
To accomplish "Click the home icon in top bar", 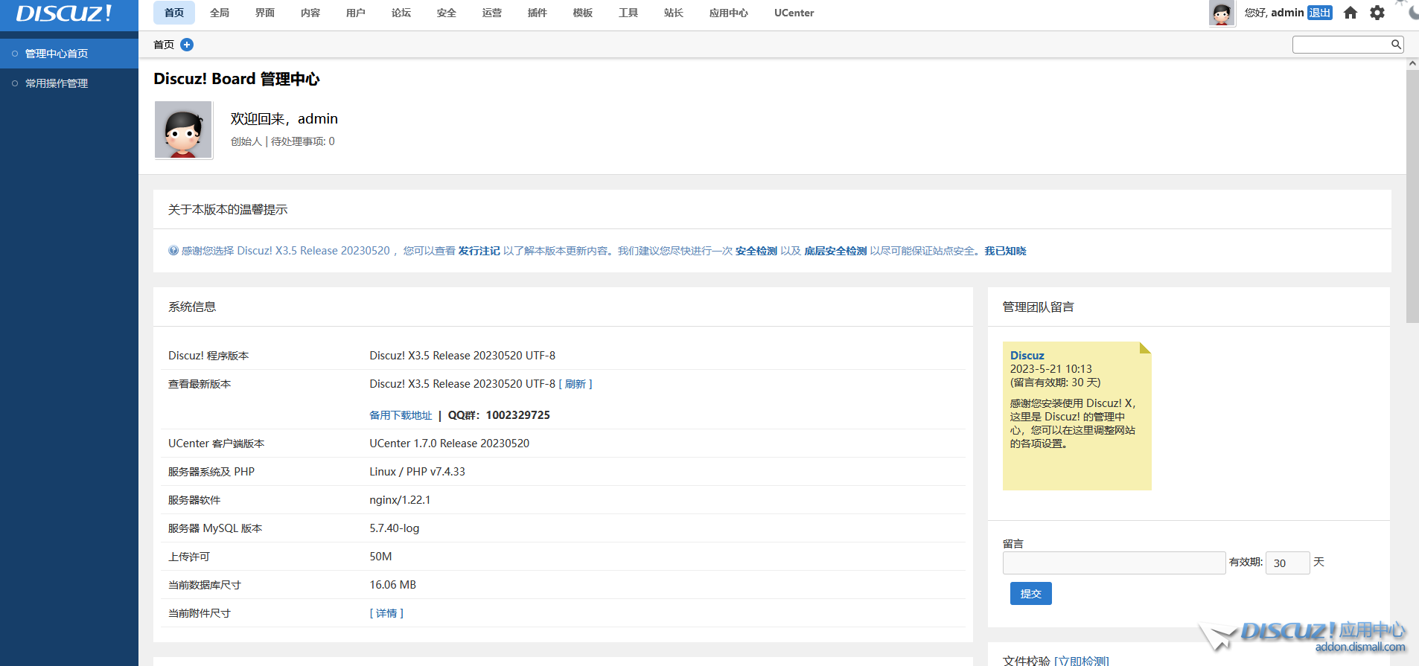I will point(1350,13).
